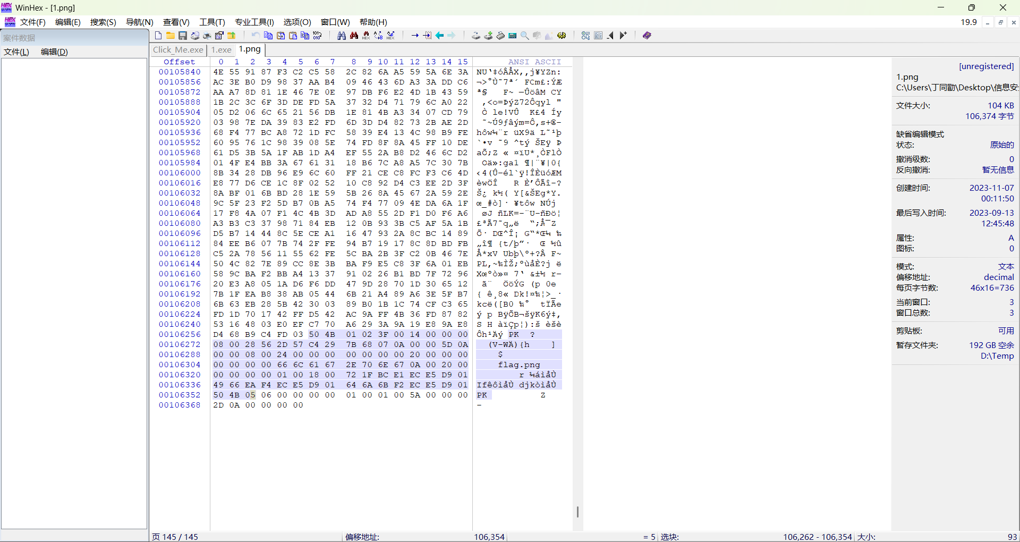Click the Open file folder icon
This screenshot has width=1020, height=542.
point(171,36)
